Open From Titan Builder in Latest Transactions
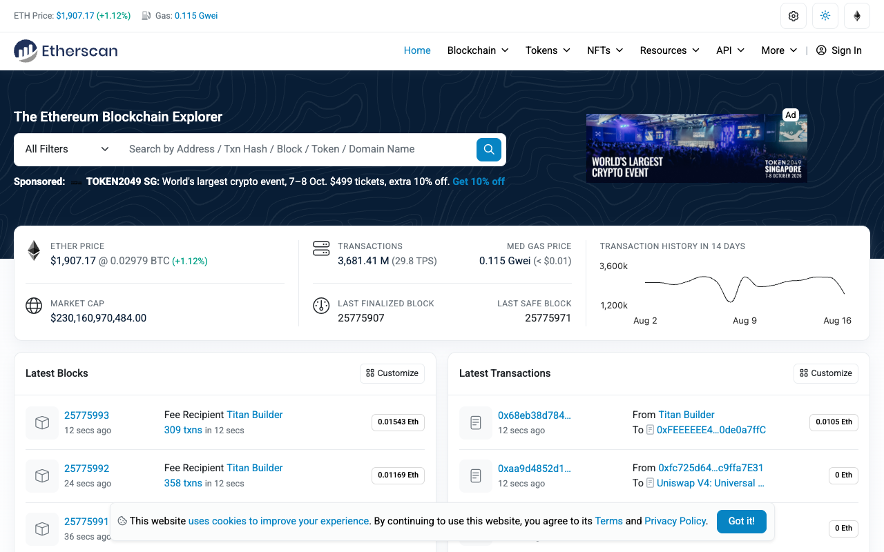The height and width of the screenshot is (552, 884). pyautogui.click(x=686, y=415)
